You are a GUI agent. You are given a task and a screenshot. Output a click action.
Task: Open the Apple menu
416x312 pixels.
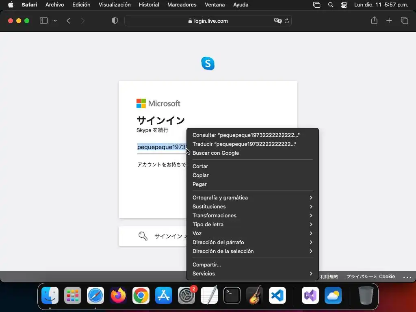coord(11,4)
